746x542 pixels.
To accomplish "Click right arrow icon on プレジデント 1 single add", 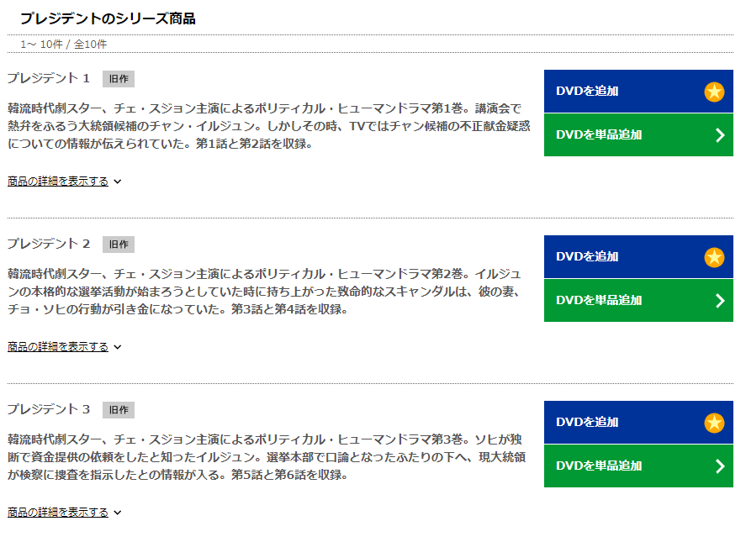I will 720,135.
